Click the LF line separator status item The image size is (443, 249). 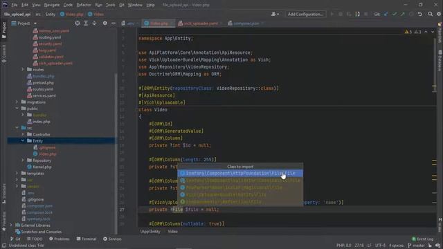click(369, 246)
